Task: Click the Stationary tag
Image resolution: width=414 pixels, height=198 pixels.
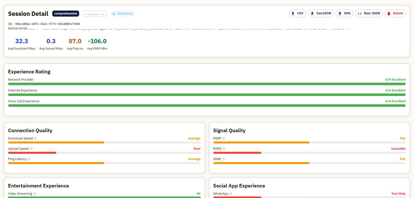Action: click(123, 14)
